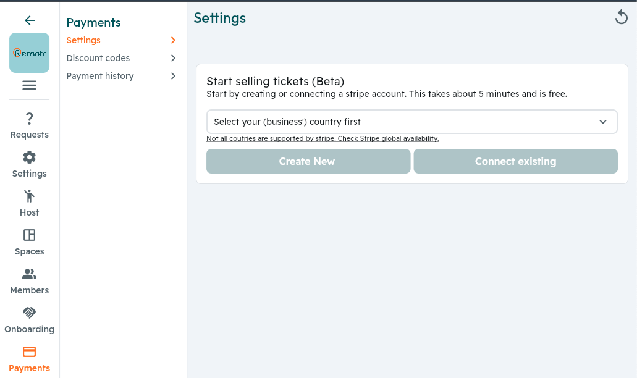
Task: Open the Payments card icon
Action: coord(29,351)
